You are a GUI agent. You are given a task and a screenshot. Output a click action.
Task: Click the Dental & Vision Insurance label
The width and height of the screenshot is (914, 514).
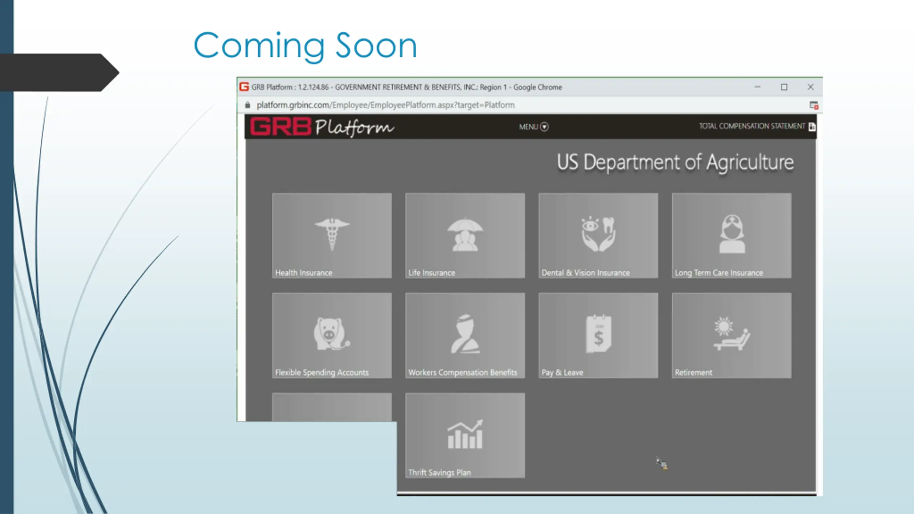(586, 273)
